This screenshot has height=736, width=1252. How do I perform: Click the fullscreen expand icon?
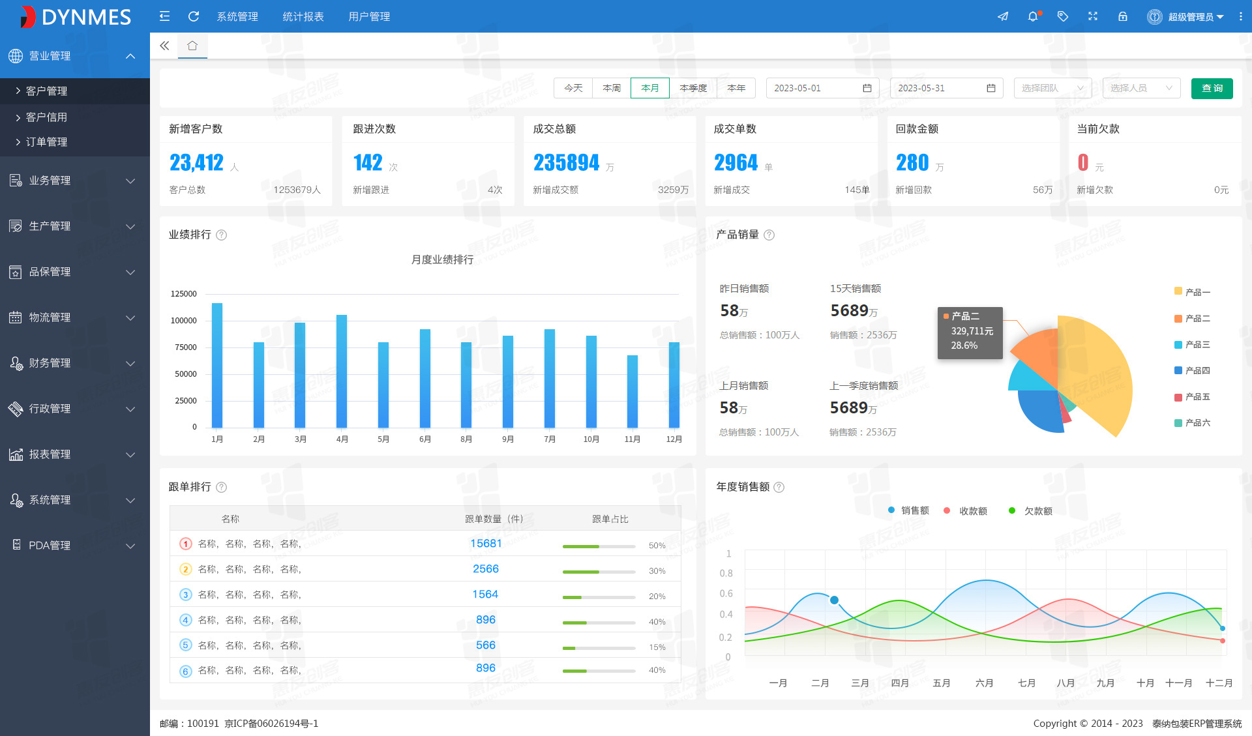point(1093,16)
